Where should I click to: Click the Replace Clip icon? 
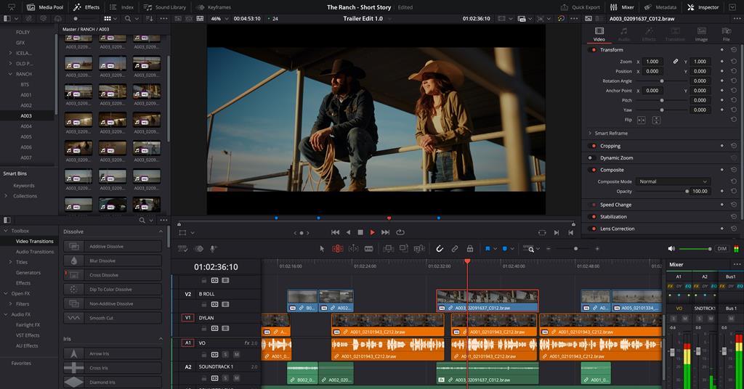point(419,249)
